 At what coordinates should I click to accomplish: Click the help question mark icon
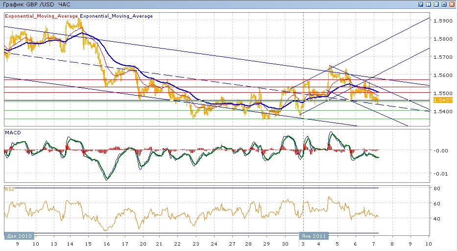click(x=421, y=4)
